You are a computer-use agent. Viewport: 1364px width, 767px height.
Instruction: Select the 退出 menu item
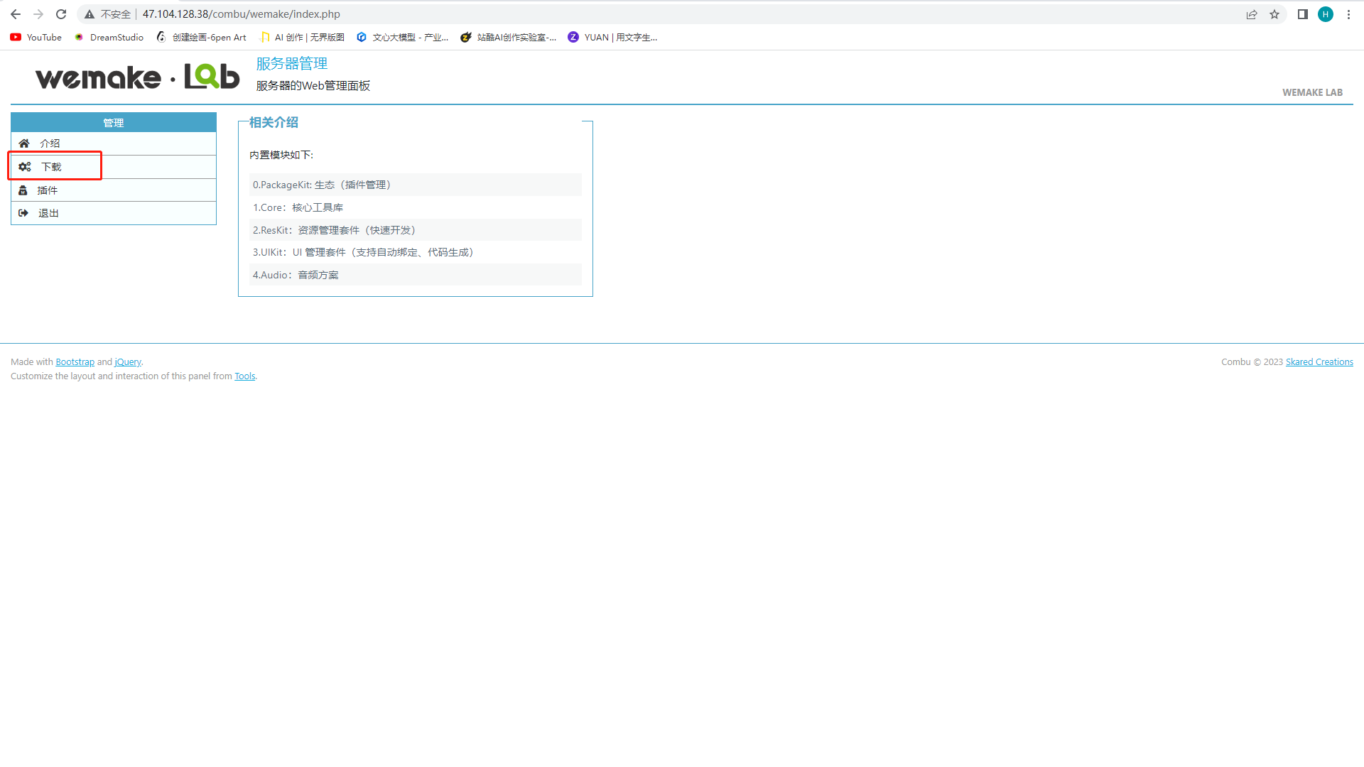114,213
